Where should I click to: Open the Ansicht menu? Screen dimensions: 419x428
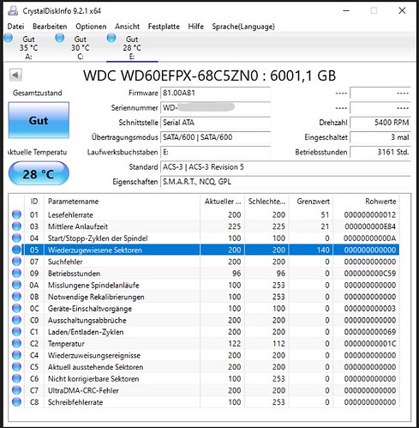127,27
